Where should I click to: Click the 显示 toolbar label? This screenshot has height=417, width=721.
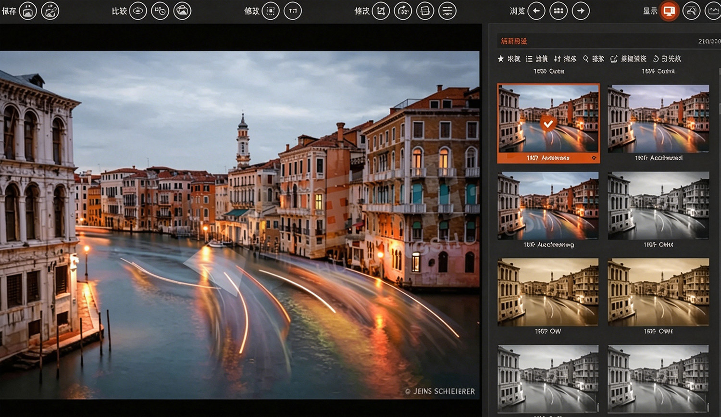650,11
